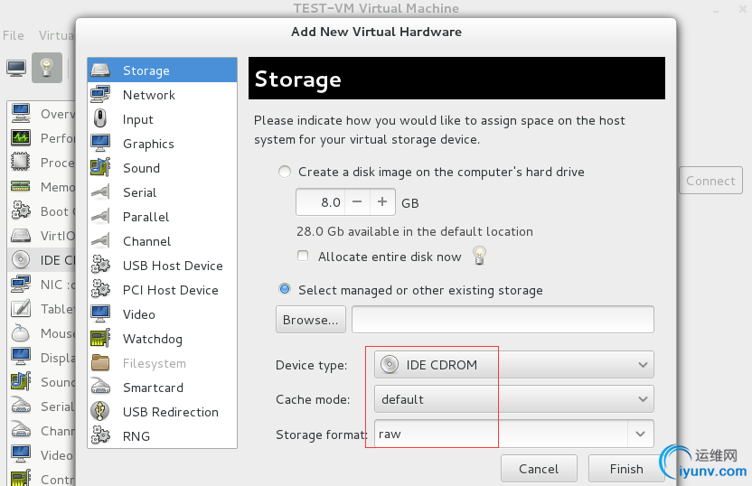Open the Device type dropdown
Image resolution: width=752 pixels, height=486 pixels.
513,365
